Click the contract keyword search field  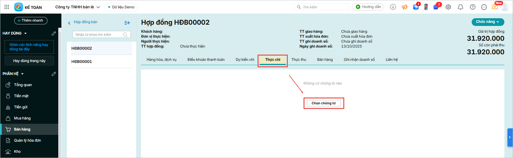pos(99,35)
